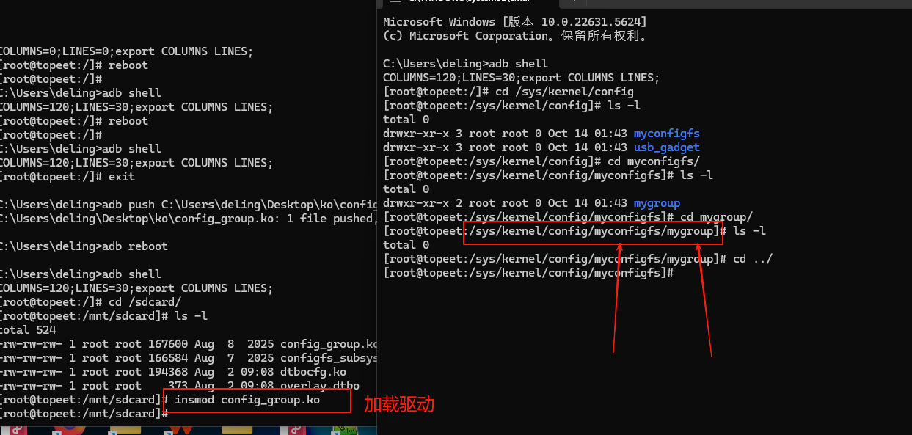This screenshot has height=435, width=912.
Task: Click the 'cd /sdcard/' command in left terminal
Action: pos(145,302)
